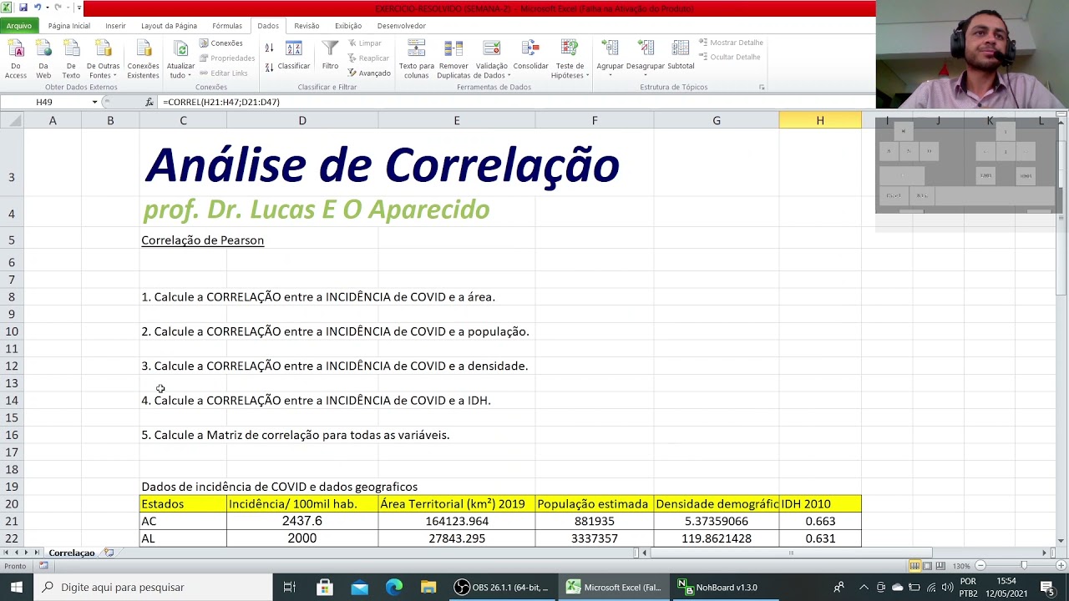Open the Windows Start menu
Screen dimensions: 1069x601
17,587
